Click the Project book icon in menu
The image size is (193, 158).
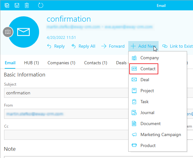click(x=134, y=91)
